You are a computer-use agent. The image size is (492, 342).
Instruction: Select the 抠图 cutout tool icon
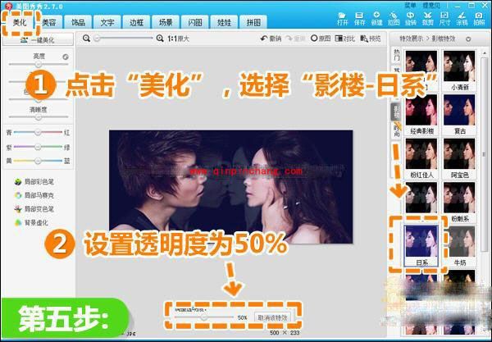coord(394,19)
